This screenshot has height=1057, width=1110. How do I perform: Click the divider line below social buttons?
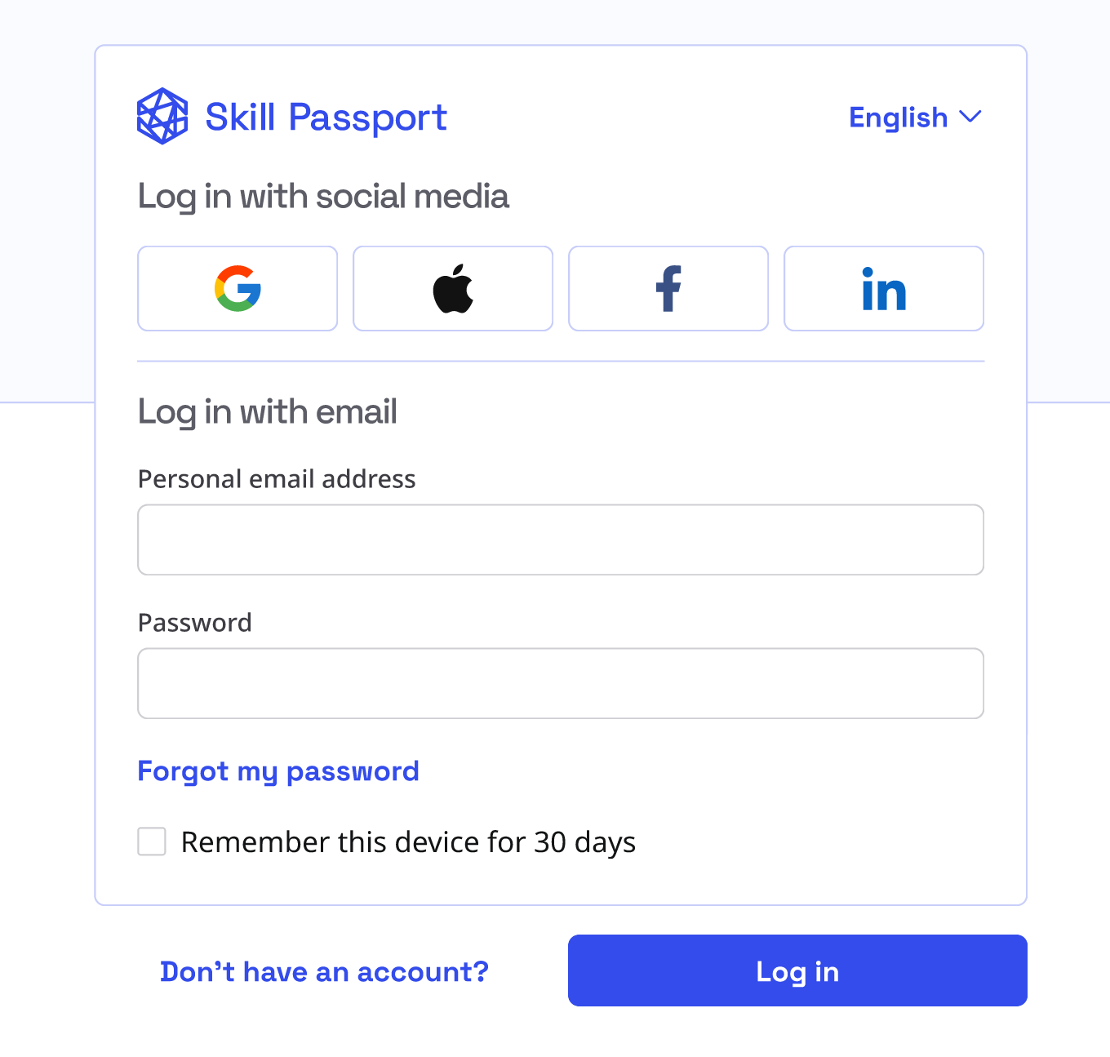(x=561, y=361)
